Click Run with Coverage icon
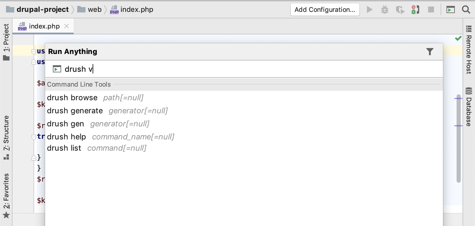This screenshot has height=226, width=475. [x=400, y=10]
